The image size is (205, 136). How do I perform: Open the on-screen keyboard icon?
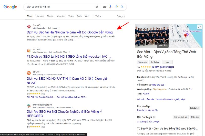click(x=104, y=7)
